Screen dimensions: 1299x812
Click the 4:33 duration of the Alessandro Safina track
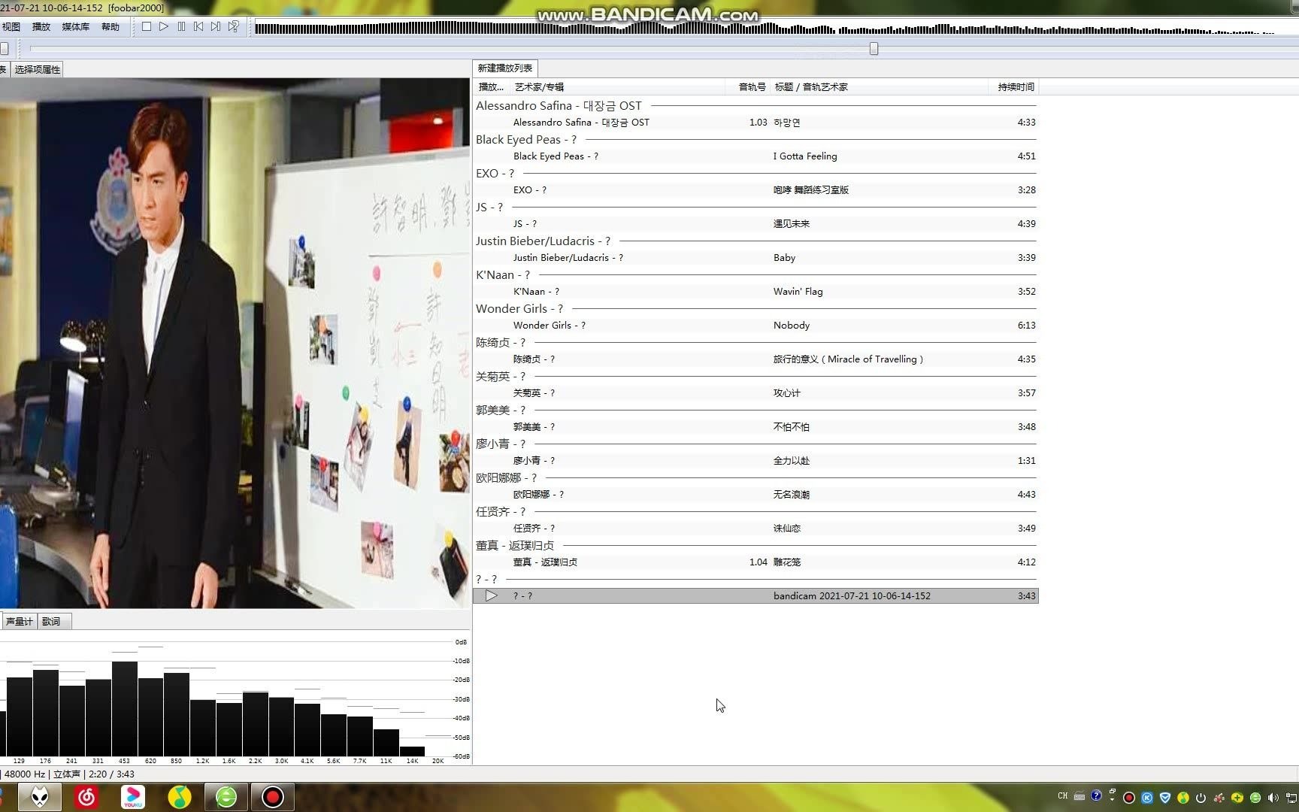(x=1026, y=122)
